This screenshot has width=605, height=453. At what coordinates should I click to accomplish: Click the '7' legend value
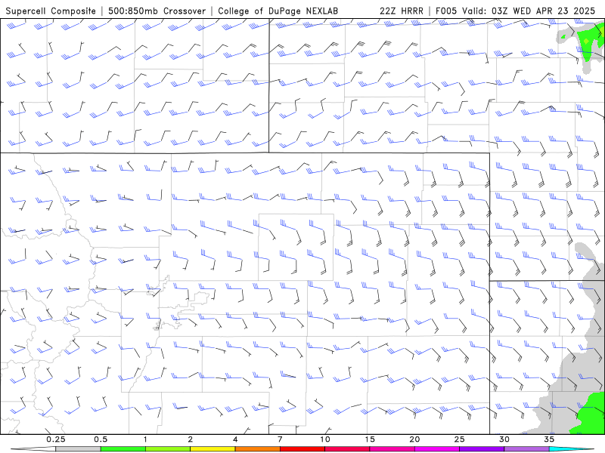coord(280,439)
